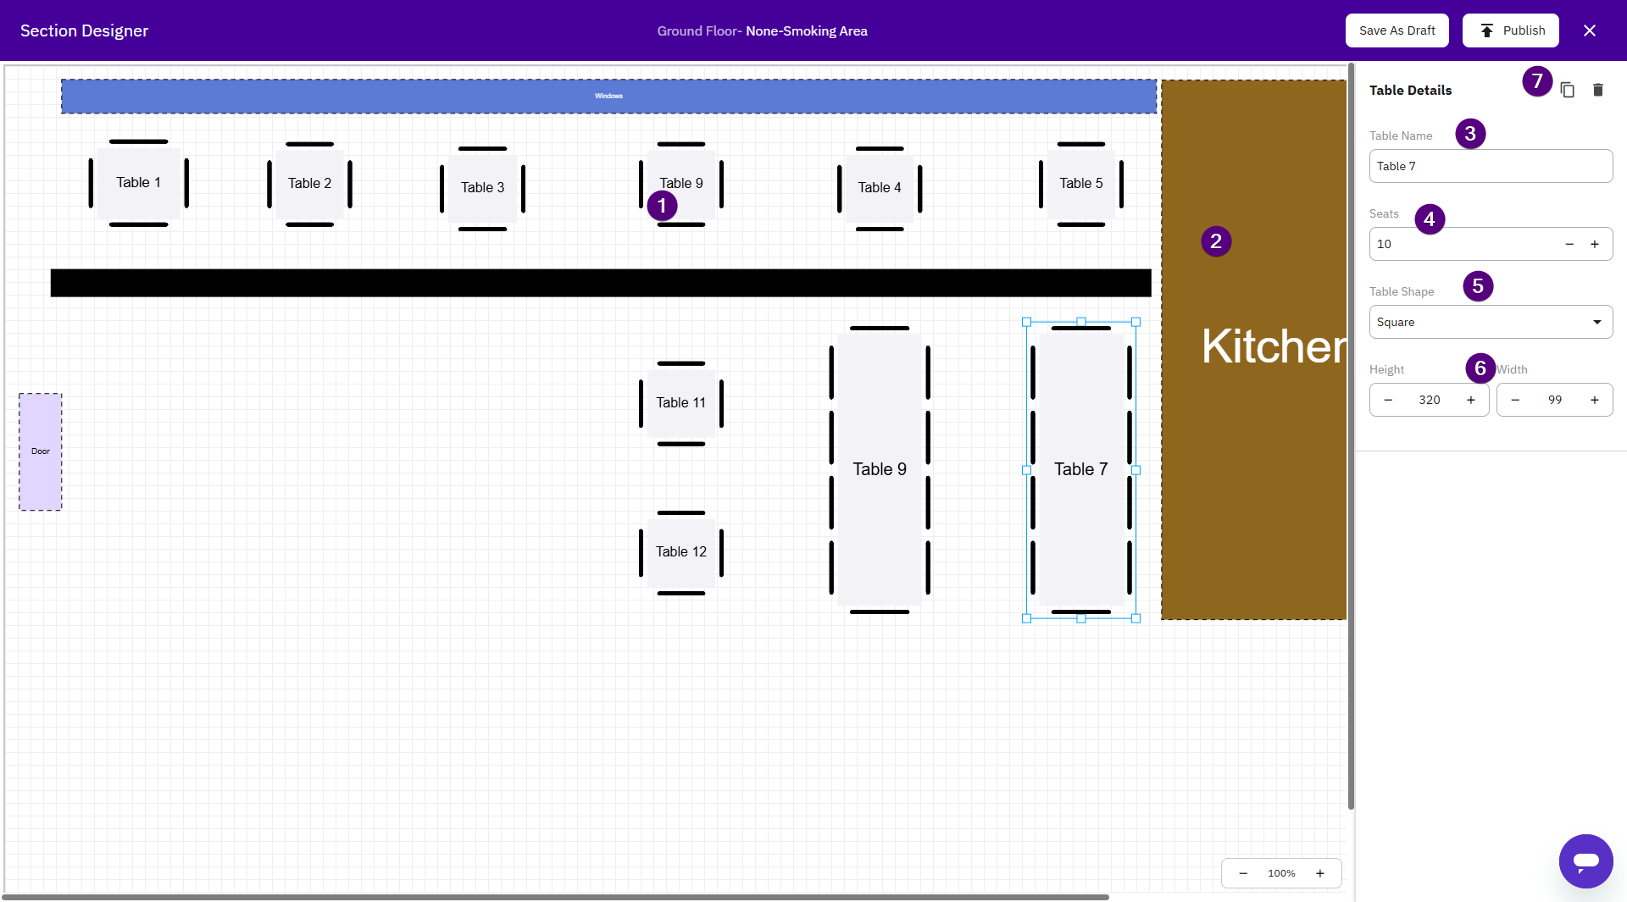The image size is (1627, 902).
Task: Open the chat support bubble
Action: click(1585, 861)
